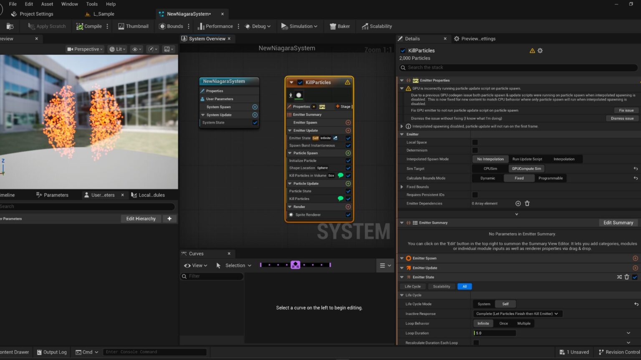
Task: Switch to the Curves tab
Action: [196, 253]
